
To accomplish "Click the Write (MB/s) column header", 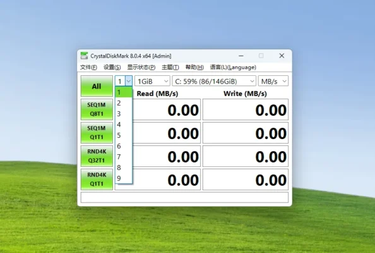I will 245,94.
